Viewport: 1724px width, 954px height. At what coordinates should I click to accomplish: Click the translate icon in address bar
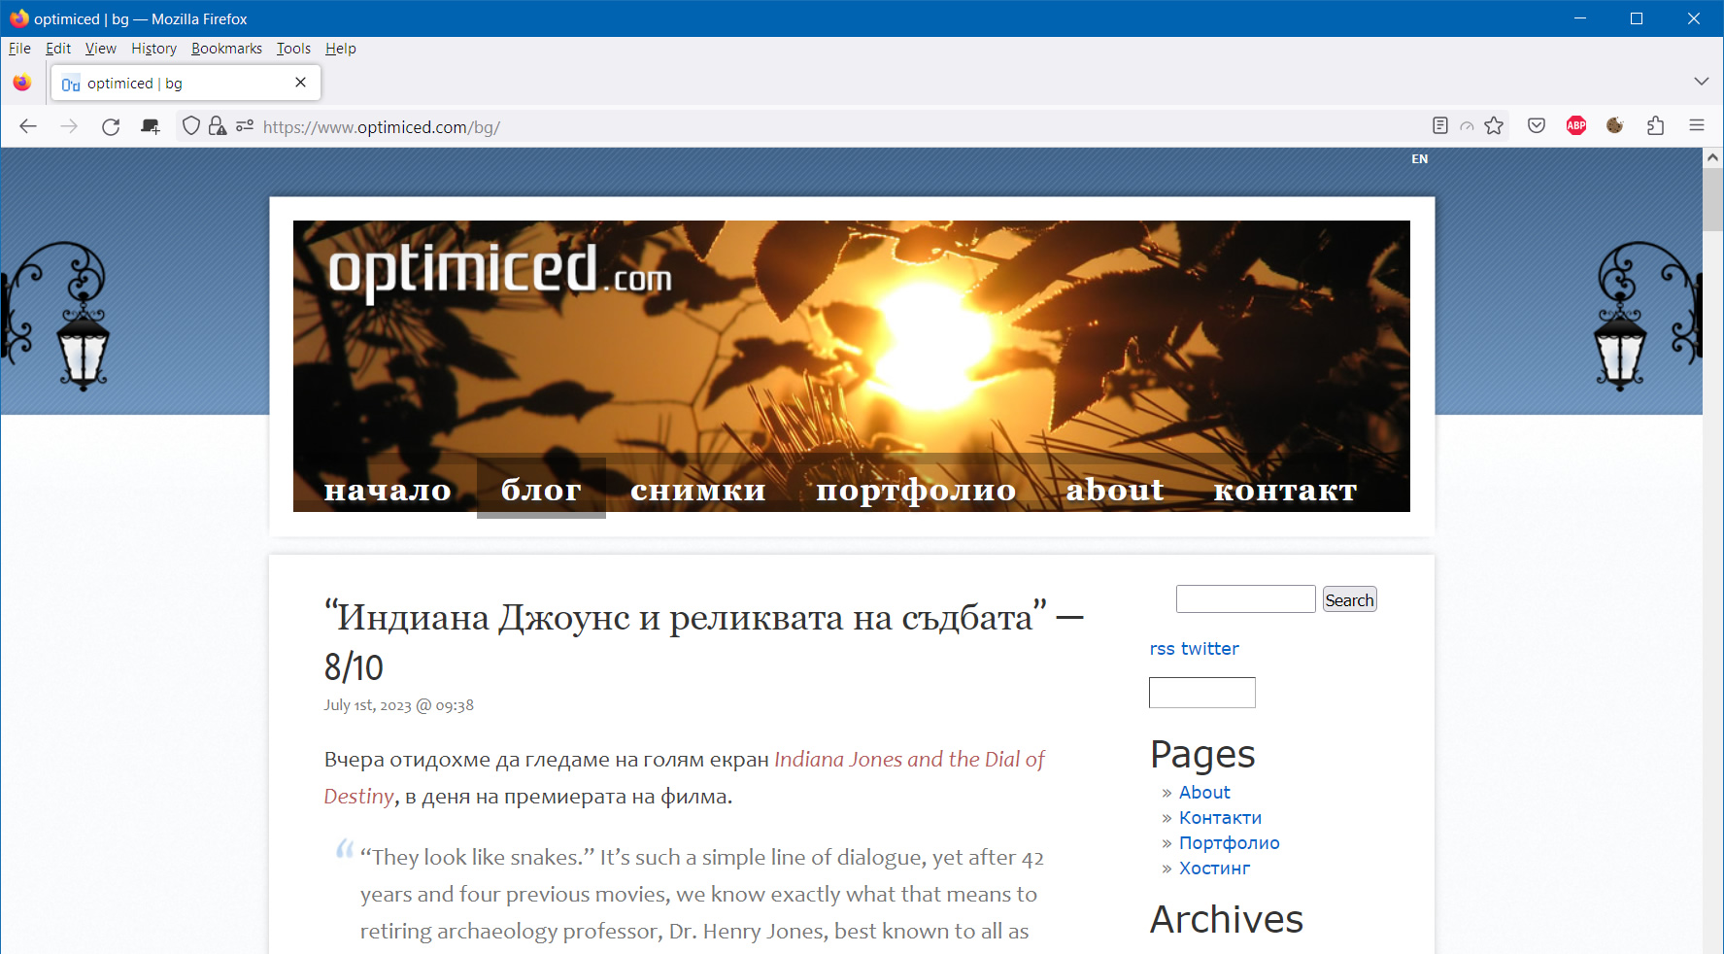point(1467,126)
